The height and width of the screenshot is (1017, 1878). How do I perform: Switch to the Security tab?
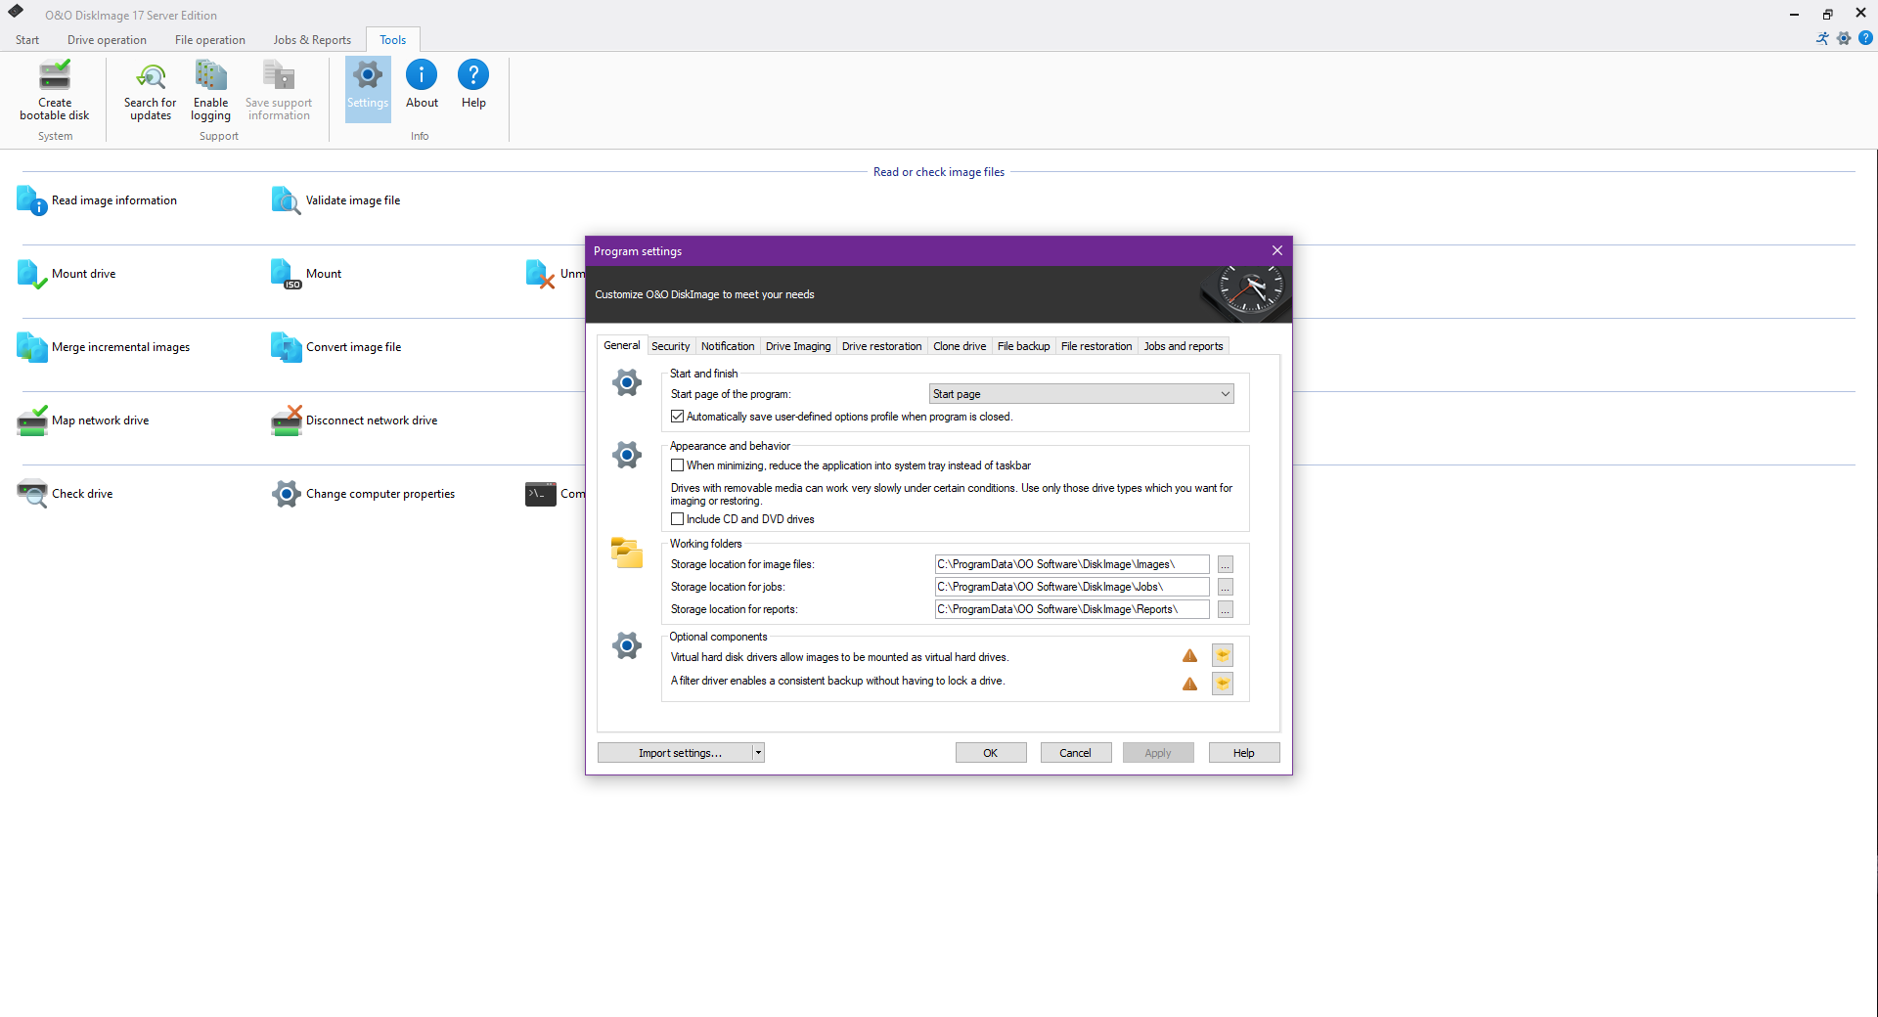670,346
